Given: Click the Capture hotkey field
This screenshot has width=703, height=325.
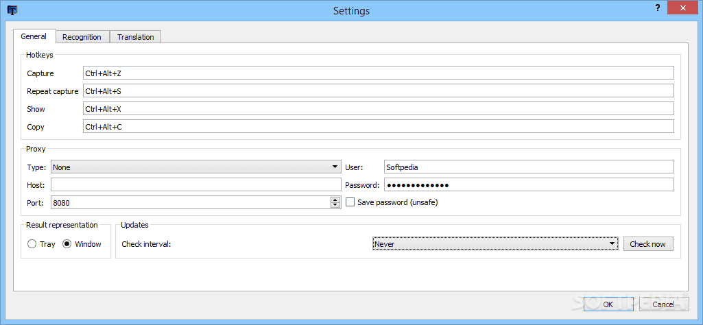Looking at the screenshot, I should point(378,73).
